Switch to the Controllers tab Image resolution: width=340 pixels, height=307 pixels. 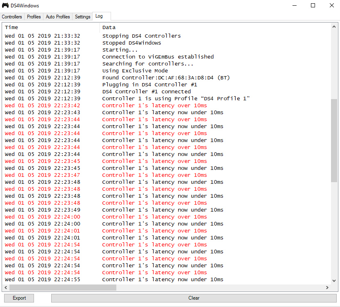pyautogui.click(x=12, y=17)
